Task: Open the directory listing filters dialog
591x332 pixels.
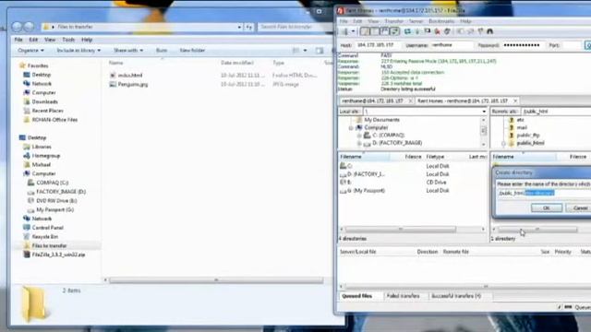Action: coord(460,31)
